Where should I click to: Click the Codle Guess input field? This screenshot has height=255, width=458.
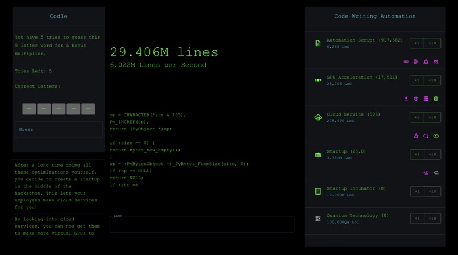click(59, 130)
